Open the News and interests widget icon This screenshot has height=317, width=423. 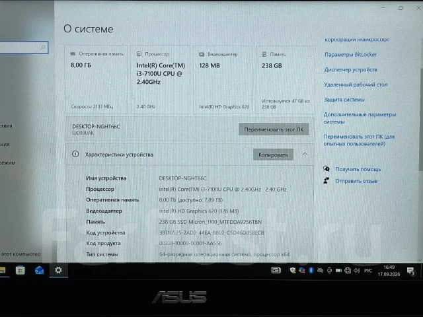tap(276, 270)
